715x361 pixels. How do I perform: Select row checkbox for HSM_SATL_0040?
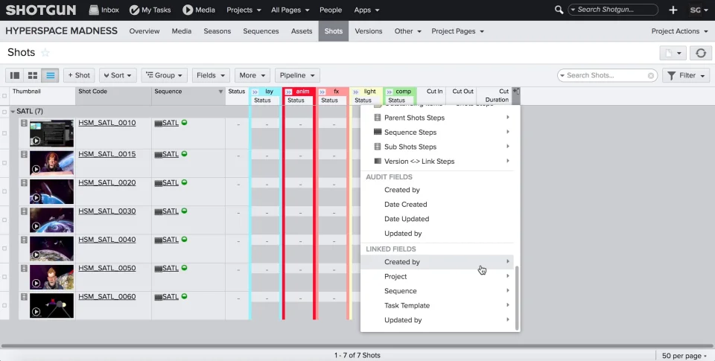[x=4, y=249]
